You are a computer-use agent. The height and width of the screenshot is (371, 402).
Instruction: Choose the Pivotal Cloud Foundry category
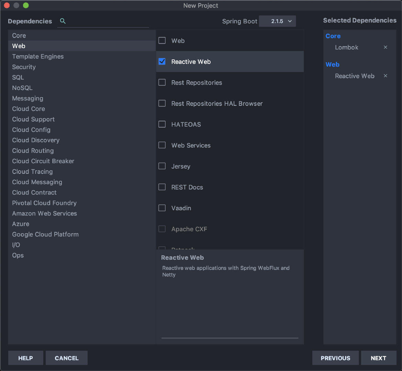coord(82,203)
